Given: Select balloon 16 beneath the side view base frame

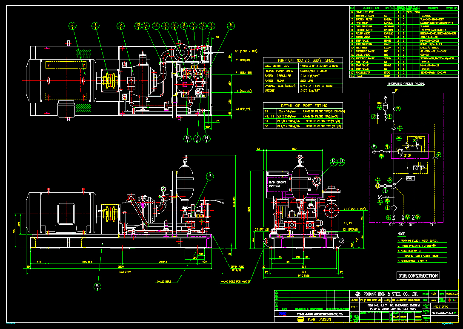Looking at the screenshot, I should [97, 287].
